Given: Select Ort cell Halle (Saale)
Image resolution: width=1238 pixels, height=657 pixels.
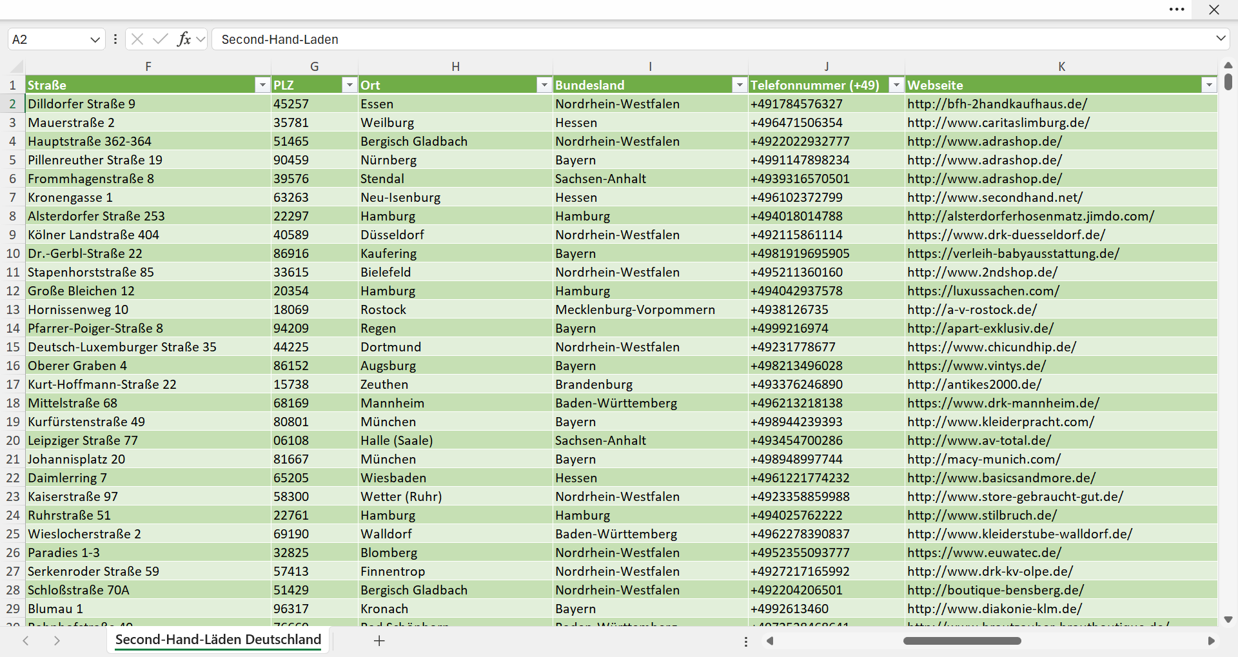Looking at the screenshot, I should 455,440.
